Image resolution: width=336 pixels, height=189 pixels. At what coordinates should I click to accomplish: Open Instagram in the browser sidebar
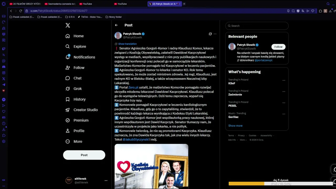4,73
